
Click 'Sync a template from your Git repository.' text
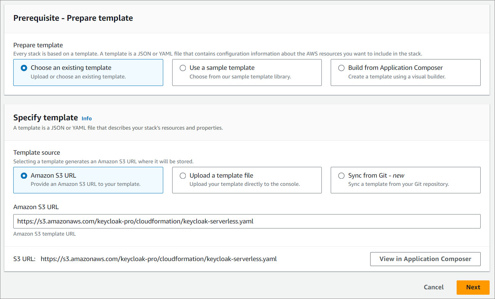pos(399,184)
